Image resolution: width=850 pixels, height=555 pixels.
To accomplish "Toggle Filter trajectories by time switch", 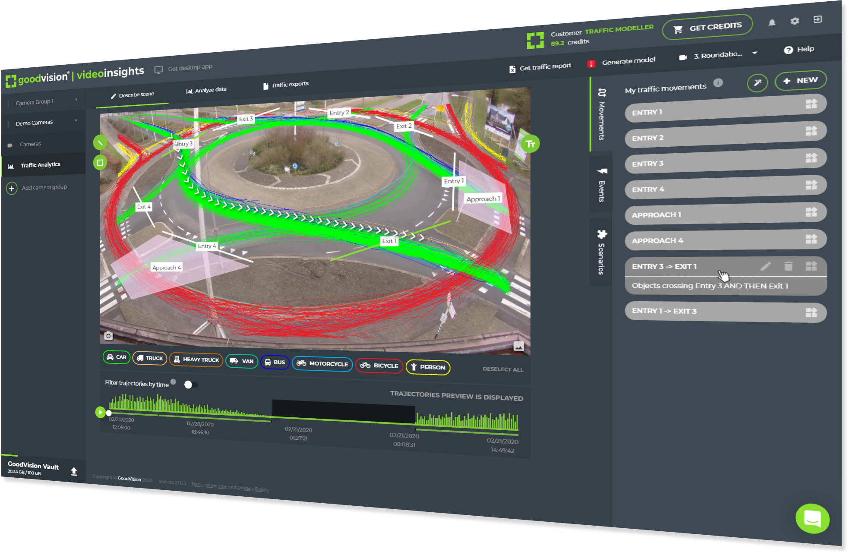I will click(x=190, y=385).
